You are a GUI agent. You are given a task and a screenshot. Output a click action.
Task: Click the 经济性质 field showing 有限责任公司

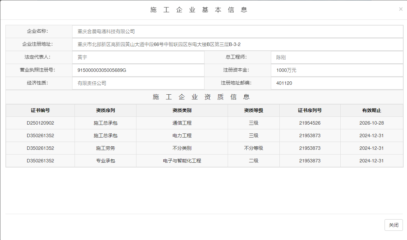[x=138, y=83]
